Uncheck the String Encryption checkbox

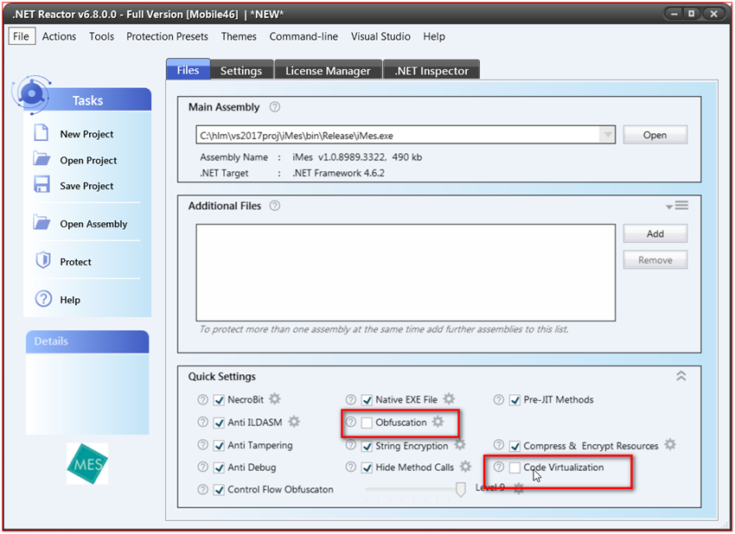pyautogui.click(x=367, y=447)
